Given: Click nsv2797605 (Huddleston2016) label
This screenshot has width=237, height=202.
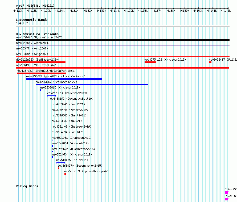Looking at the screenshot, I should 73,149.
